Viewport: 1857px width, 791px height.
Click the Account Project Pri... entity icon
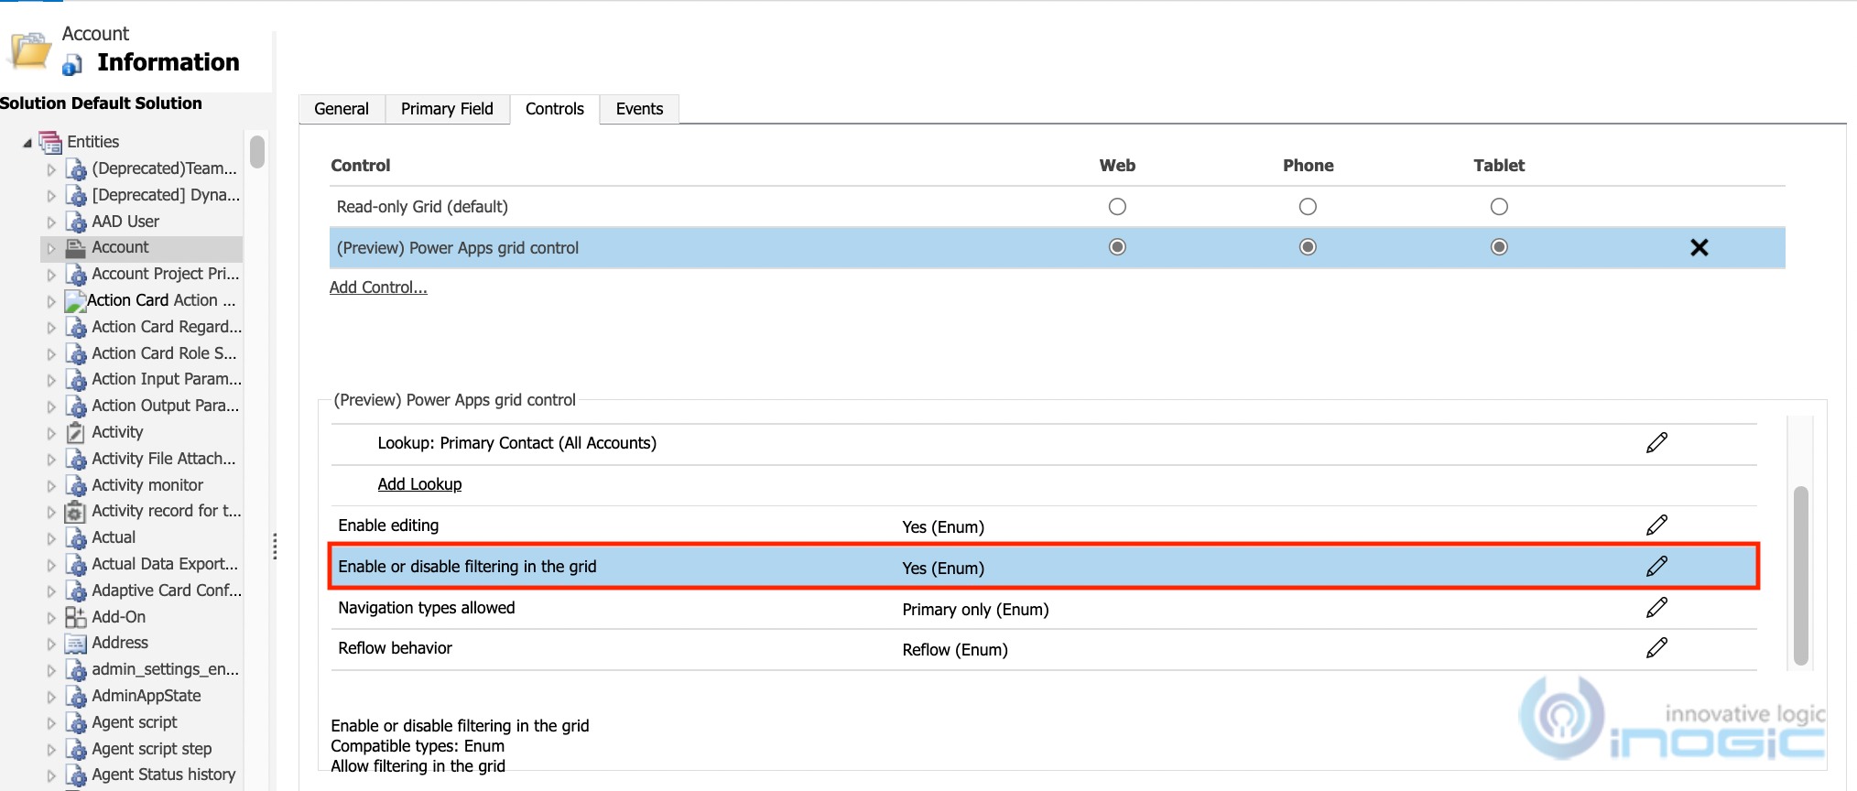[x=76, y=275]
